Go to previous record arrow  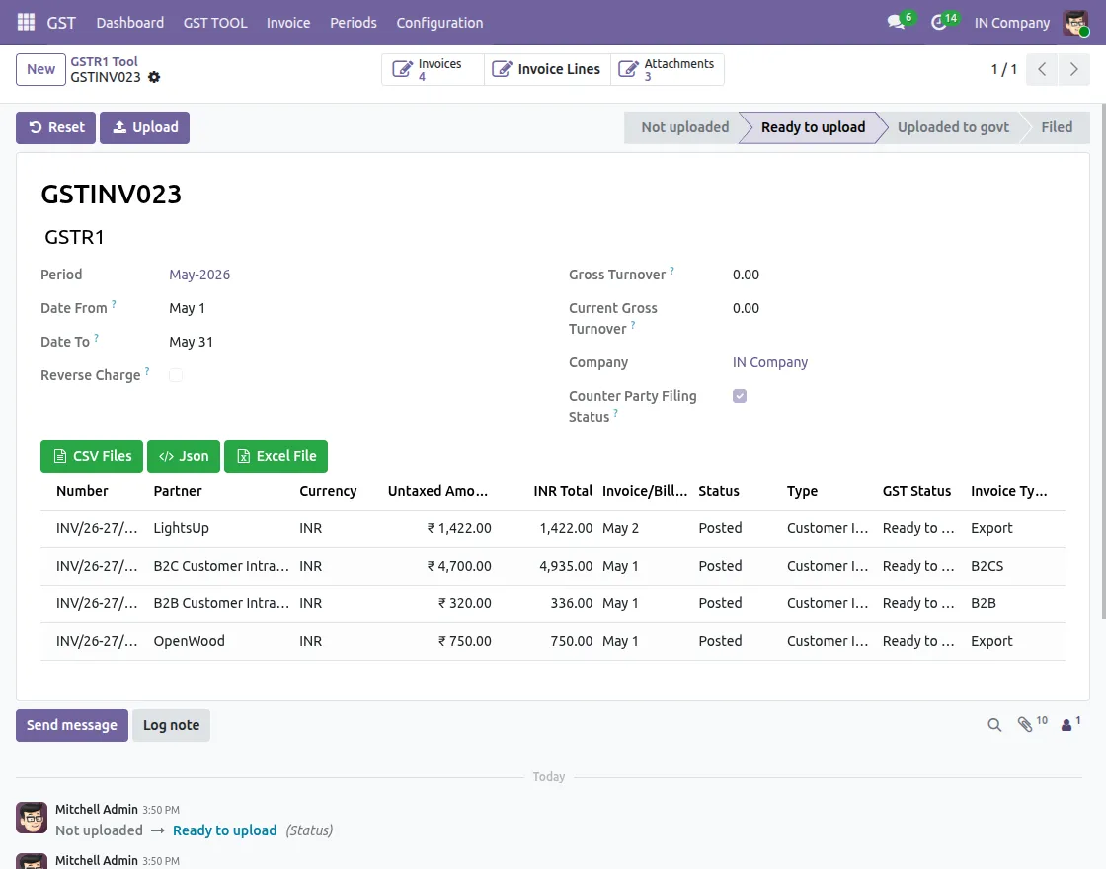(x=1042, y=69)
